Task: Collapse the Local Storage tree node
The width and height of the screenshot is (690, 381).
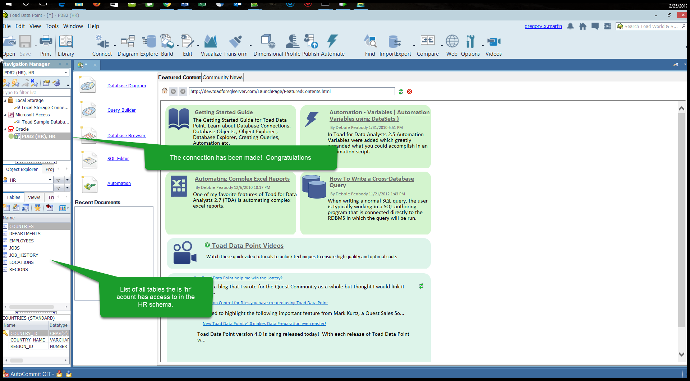Action: 5,101
